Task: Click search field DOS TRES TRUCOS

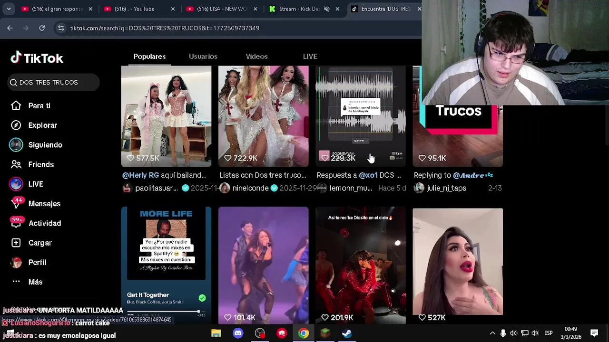Action: (x=53, y=82)
